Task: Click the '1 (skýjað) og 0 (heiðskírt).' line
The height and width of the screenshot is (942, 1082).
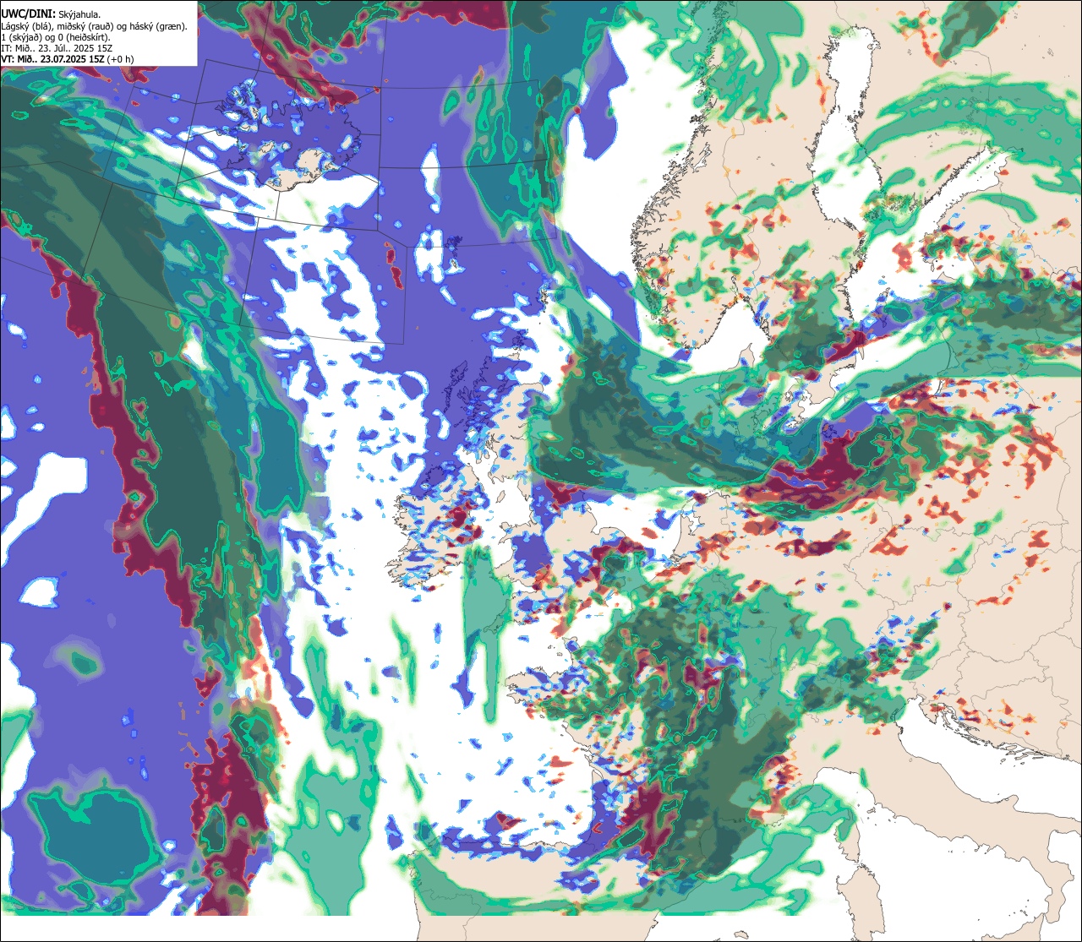Action: tap(56, 37)
